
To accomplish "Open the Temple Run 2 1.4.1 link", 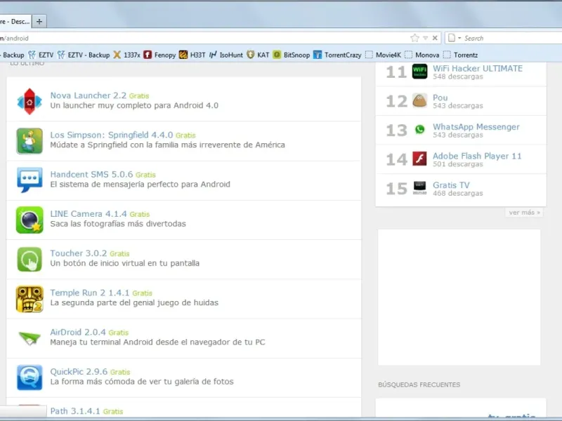I will (90, 293).
